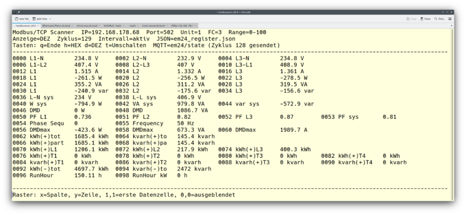Open the Find search tool
The image size is (466, 215).
[x=440, y=19]
